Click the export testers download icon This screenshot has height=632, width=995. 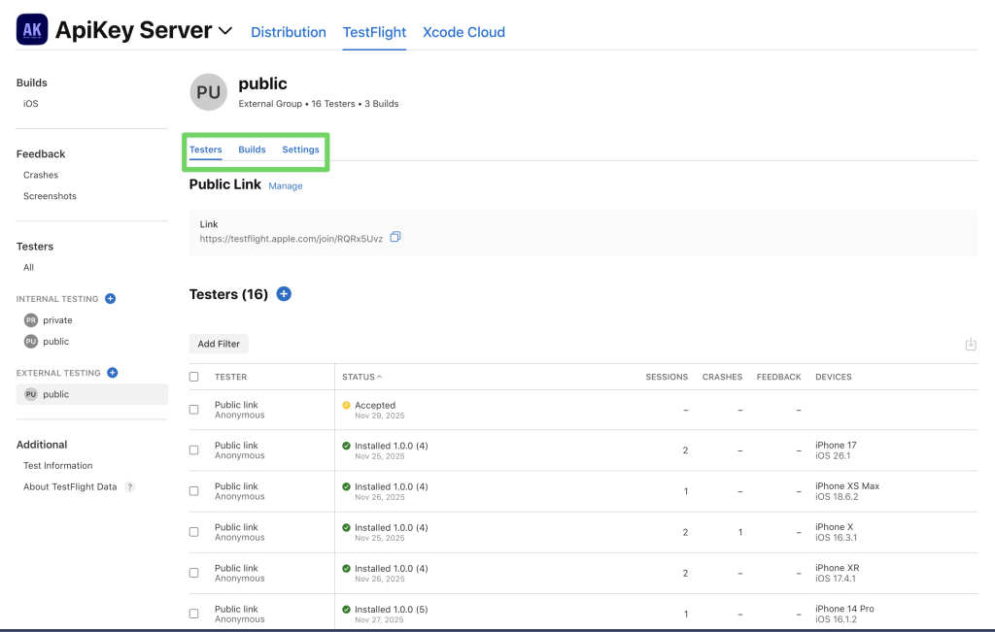(970, 345)
